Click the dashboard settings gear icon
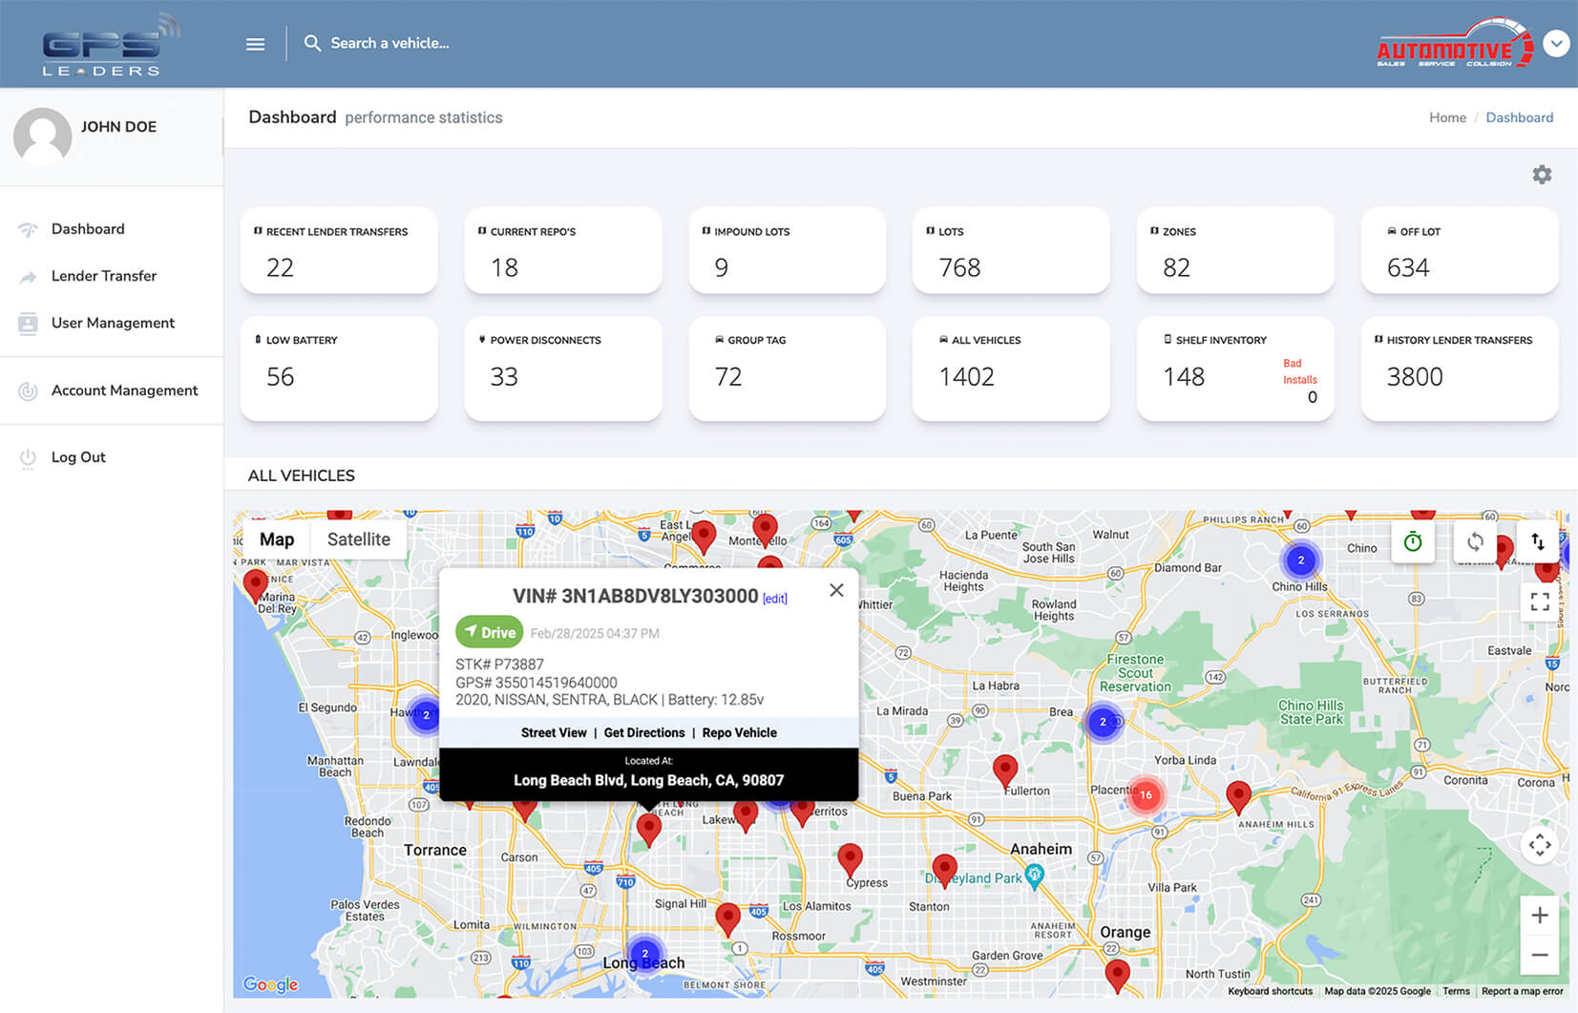Viewport: 1578px width, 1013px height. (x=1541, y=175)
